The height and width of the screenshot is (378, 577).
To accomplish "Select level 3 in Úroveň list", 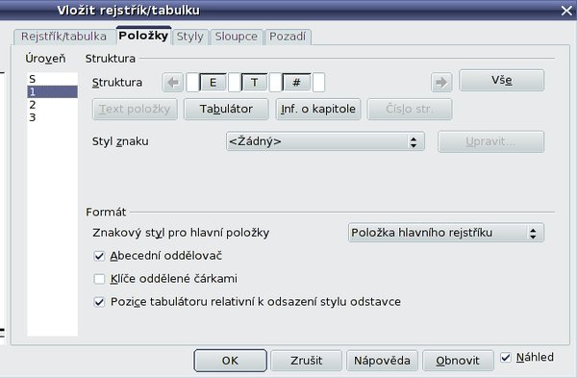I will tap(52, 117).
